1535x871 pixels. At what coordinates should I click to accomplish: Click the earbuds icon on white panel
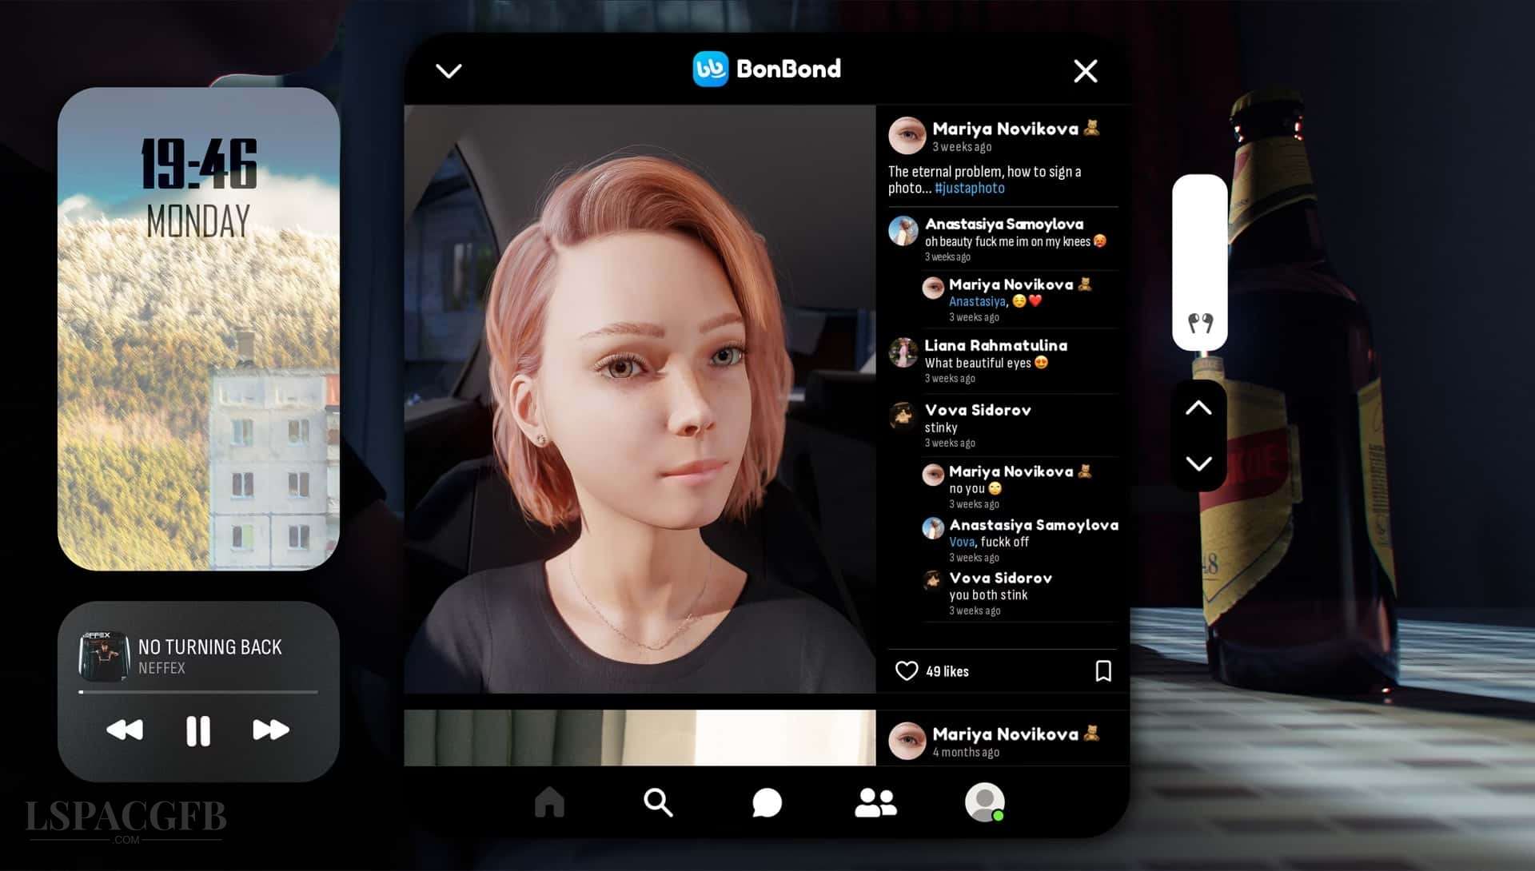click(x=1200, y=323)
